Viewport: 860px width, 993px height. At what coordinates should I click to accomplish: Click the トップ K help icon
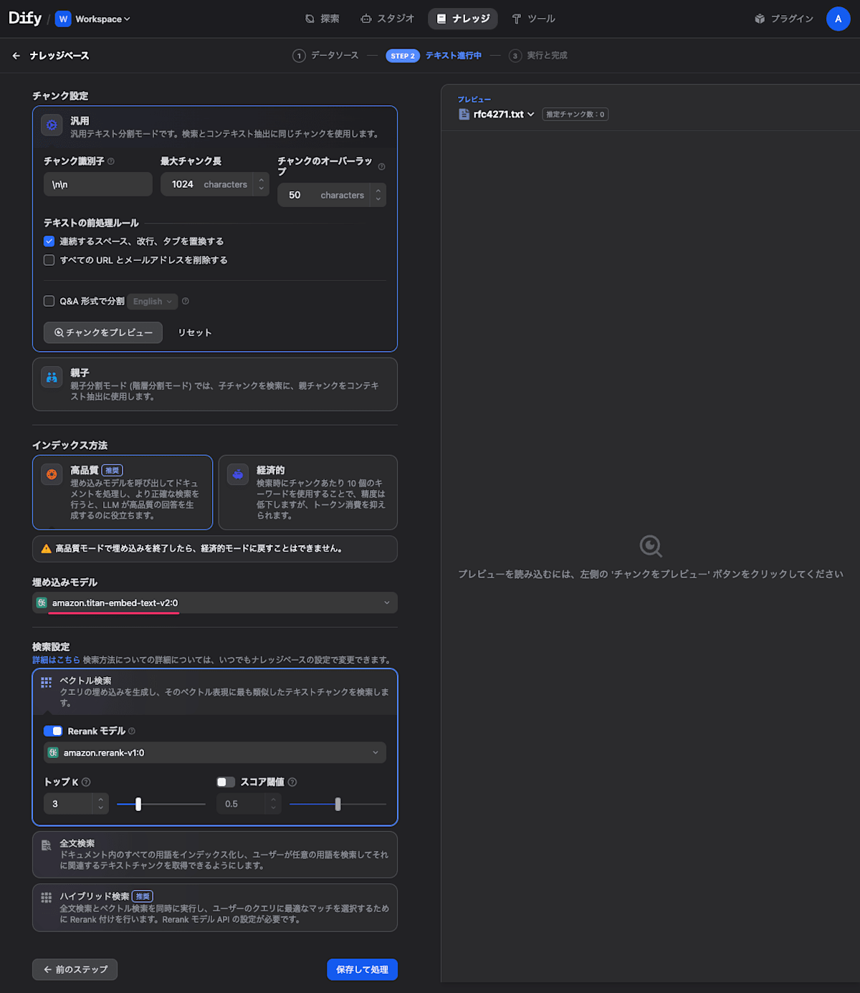click(86, 782)
